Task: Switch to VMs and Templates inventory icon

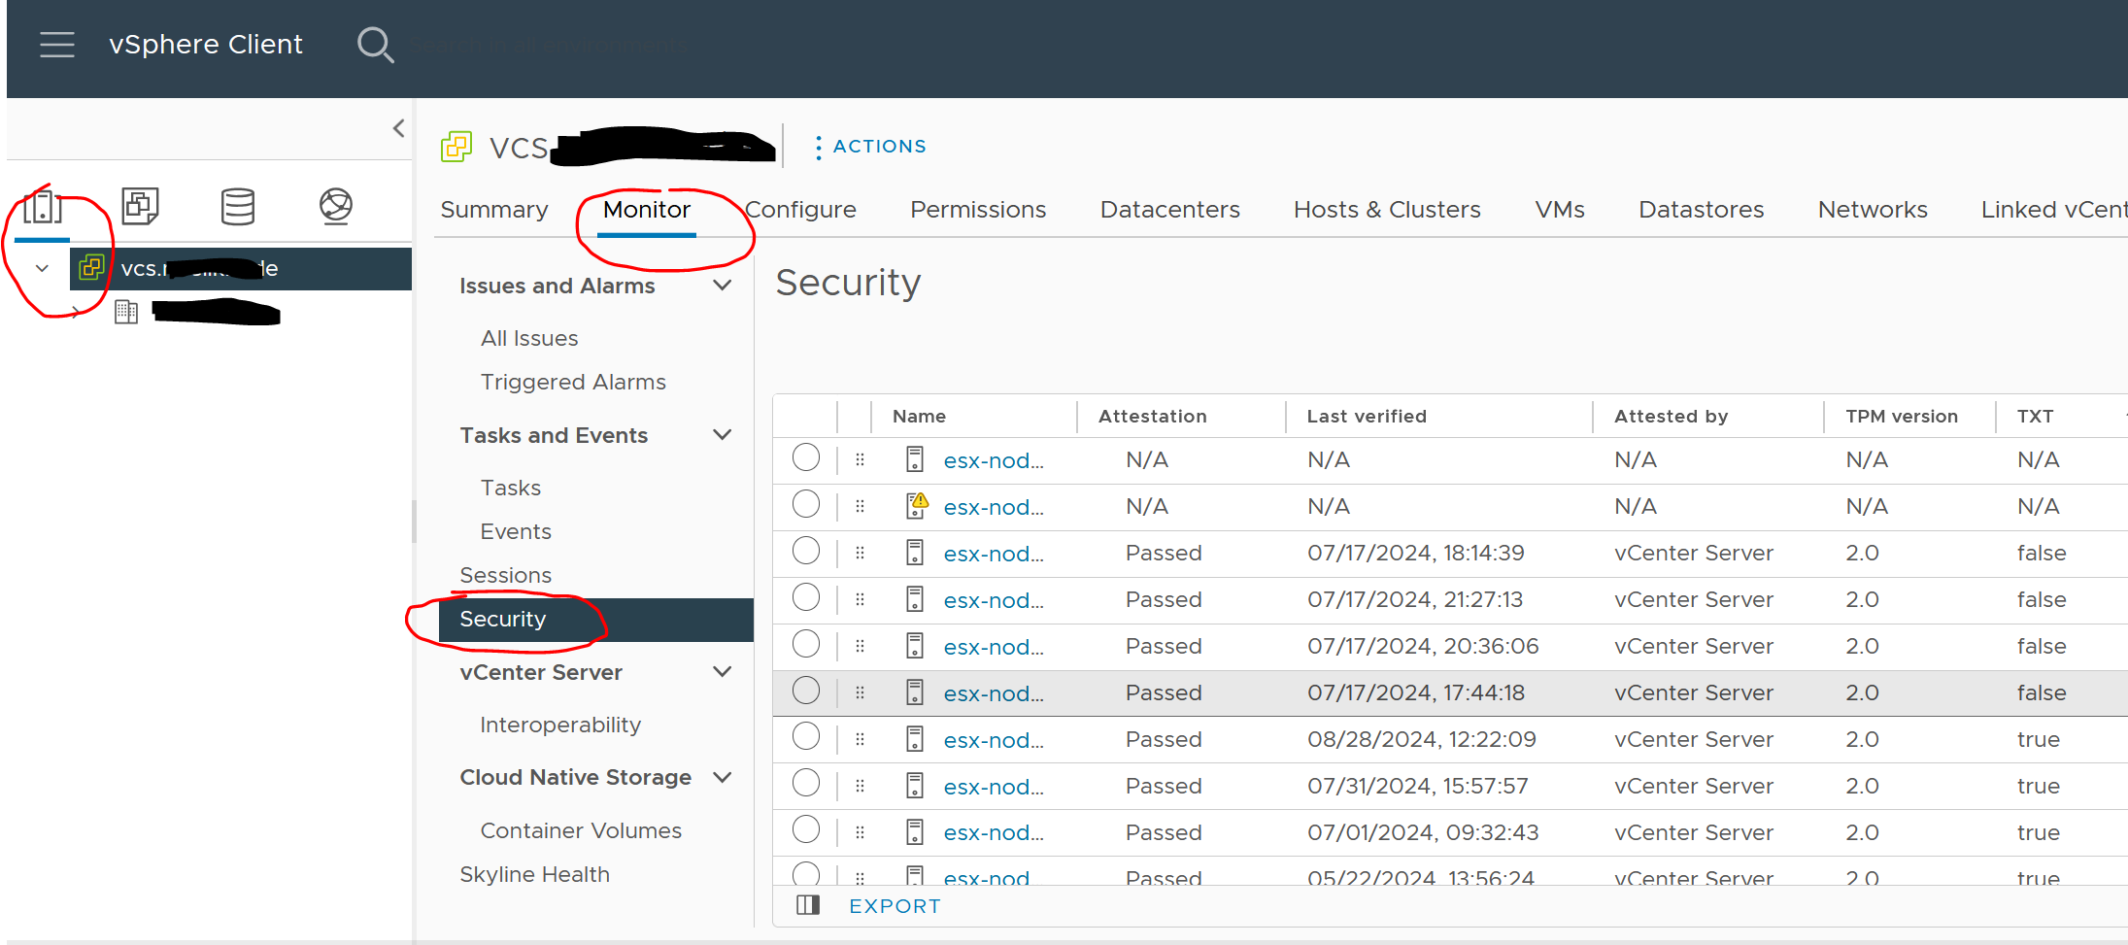Action: 140,206
